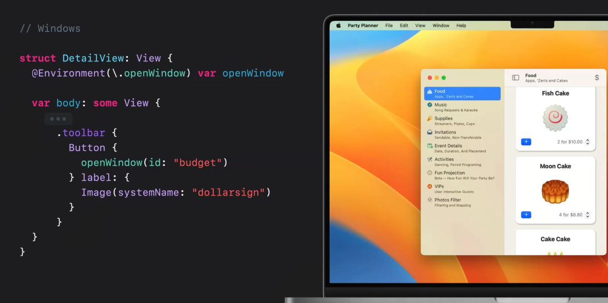Image resolution: width=608 pixels, height=303 pixels.
Task: Click the Invitations envelope icon
Action: tap(430, 132)
